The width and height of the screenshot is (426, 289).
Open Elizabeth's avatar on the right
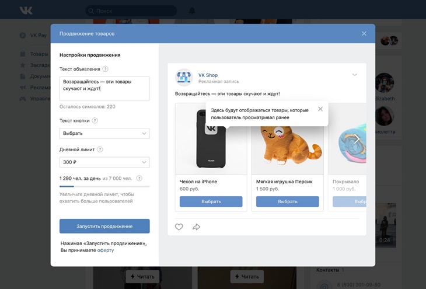385,83
